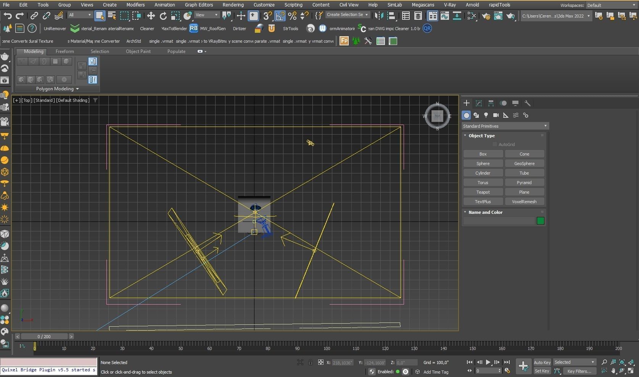Click the Cylinder primitive button

coord(483,173)
